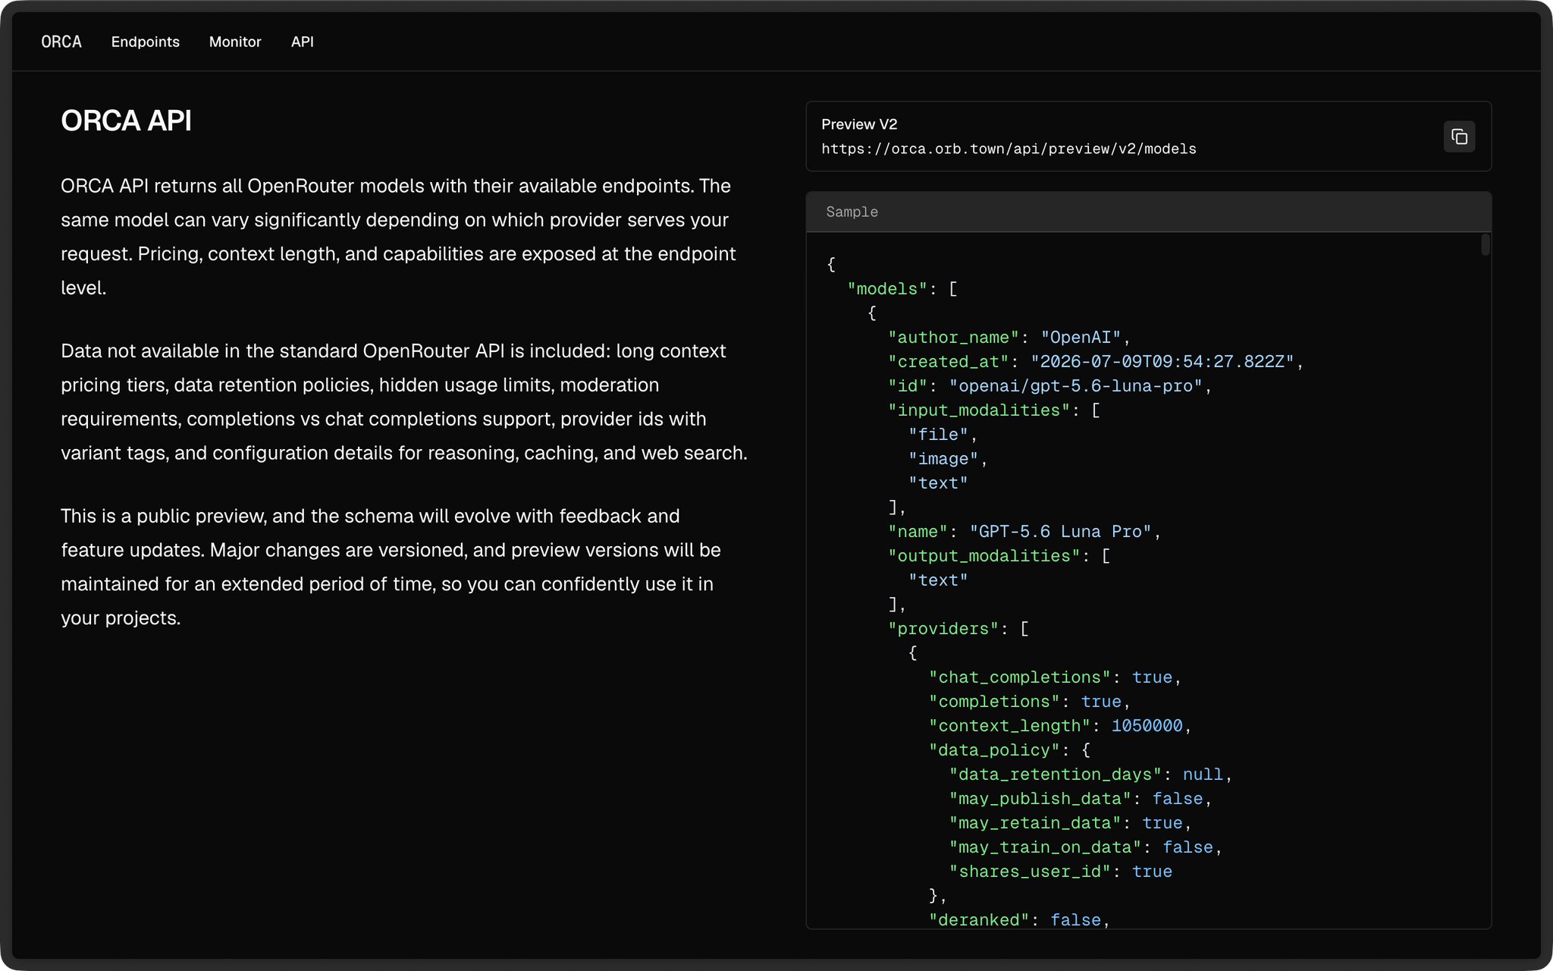Click the openai/gpt-5.6-luna-pro id value

click(x=1076, y=386)
